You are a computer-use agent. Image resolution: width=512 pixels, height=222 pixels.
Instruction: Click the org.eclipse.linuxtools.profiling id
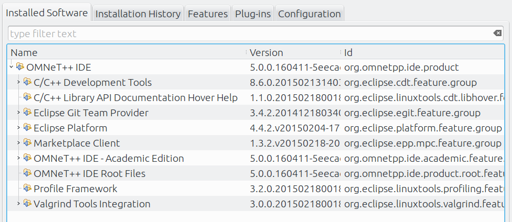coord(424,188)
